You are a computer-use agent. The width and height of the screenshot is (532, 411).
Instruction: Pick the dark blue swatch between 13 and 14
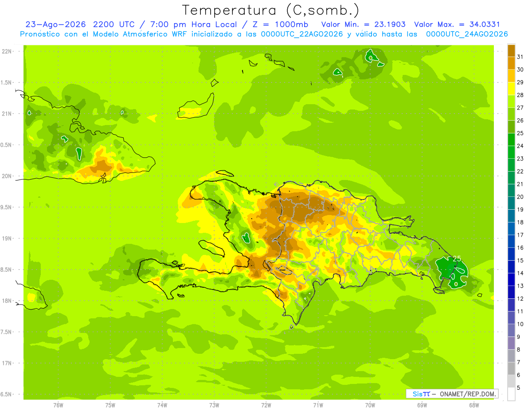point(511,280)
